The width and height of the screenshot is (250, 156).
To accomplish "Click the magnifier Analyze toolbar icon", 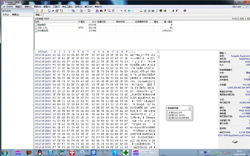I will (157, 11).
